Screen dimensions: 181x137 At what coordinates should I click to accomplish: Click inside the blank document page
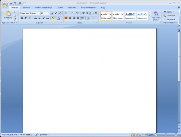(90, 80)
